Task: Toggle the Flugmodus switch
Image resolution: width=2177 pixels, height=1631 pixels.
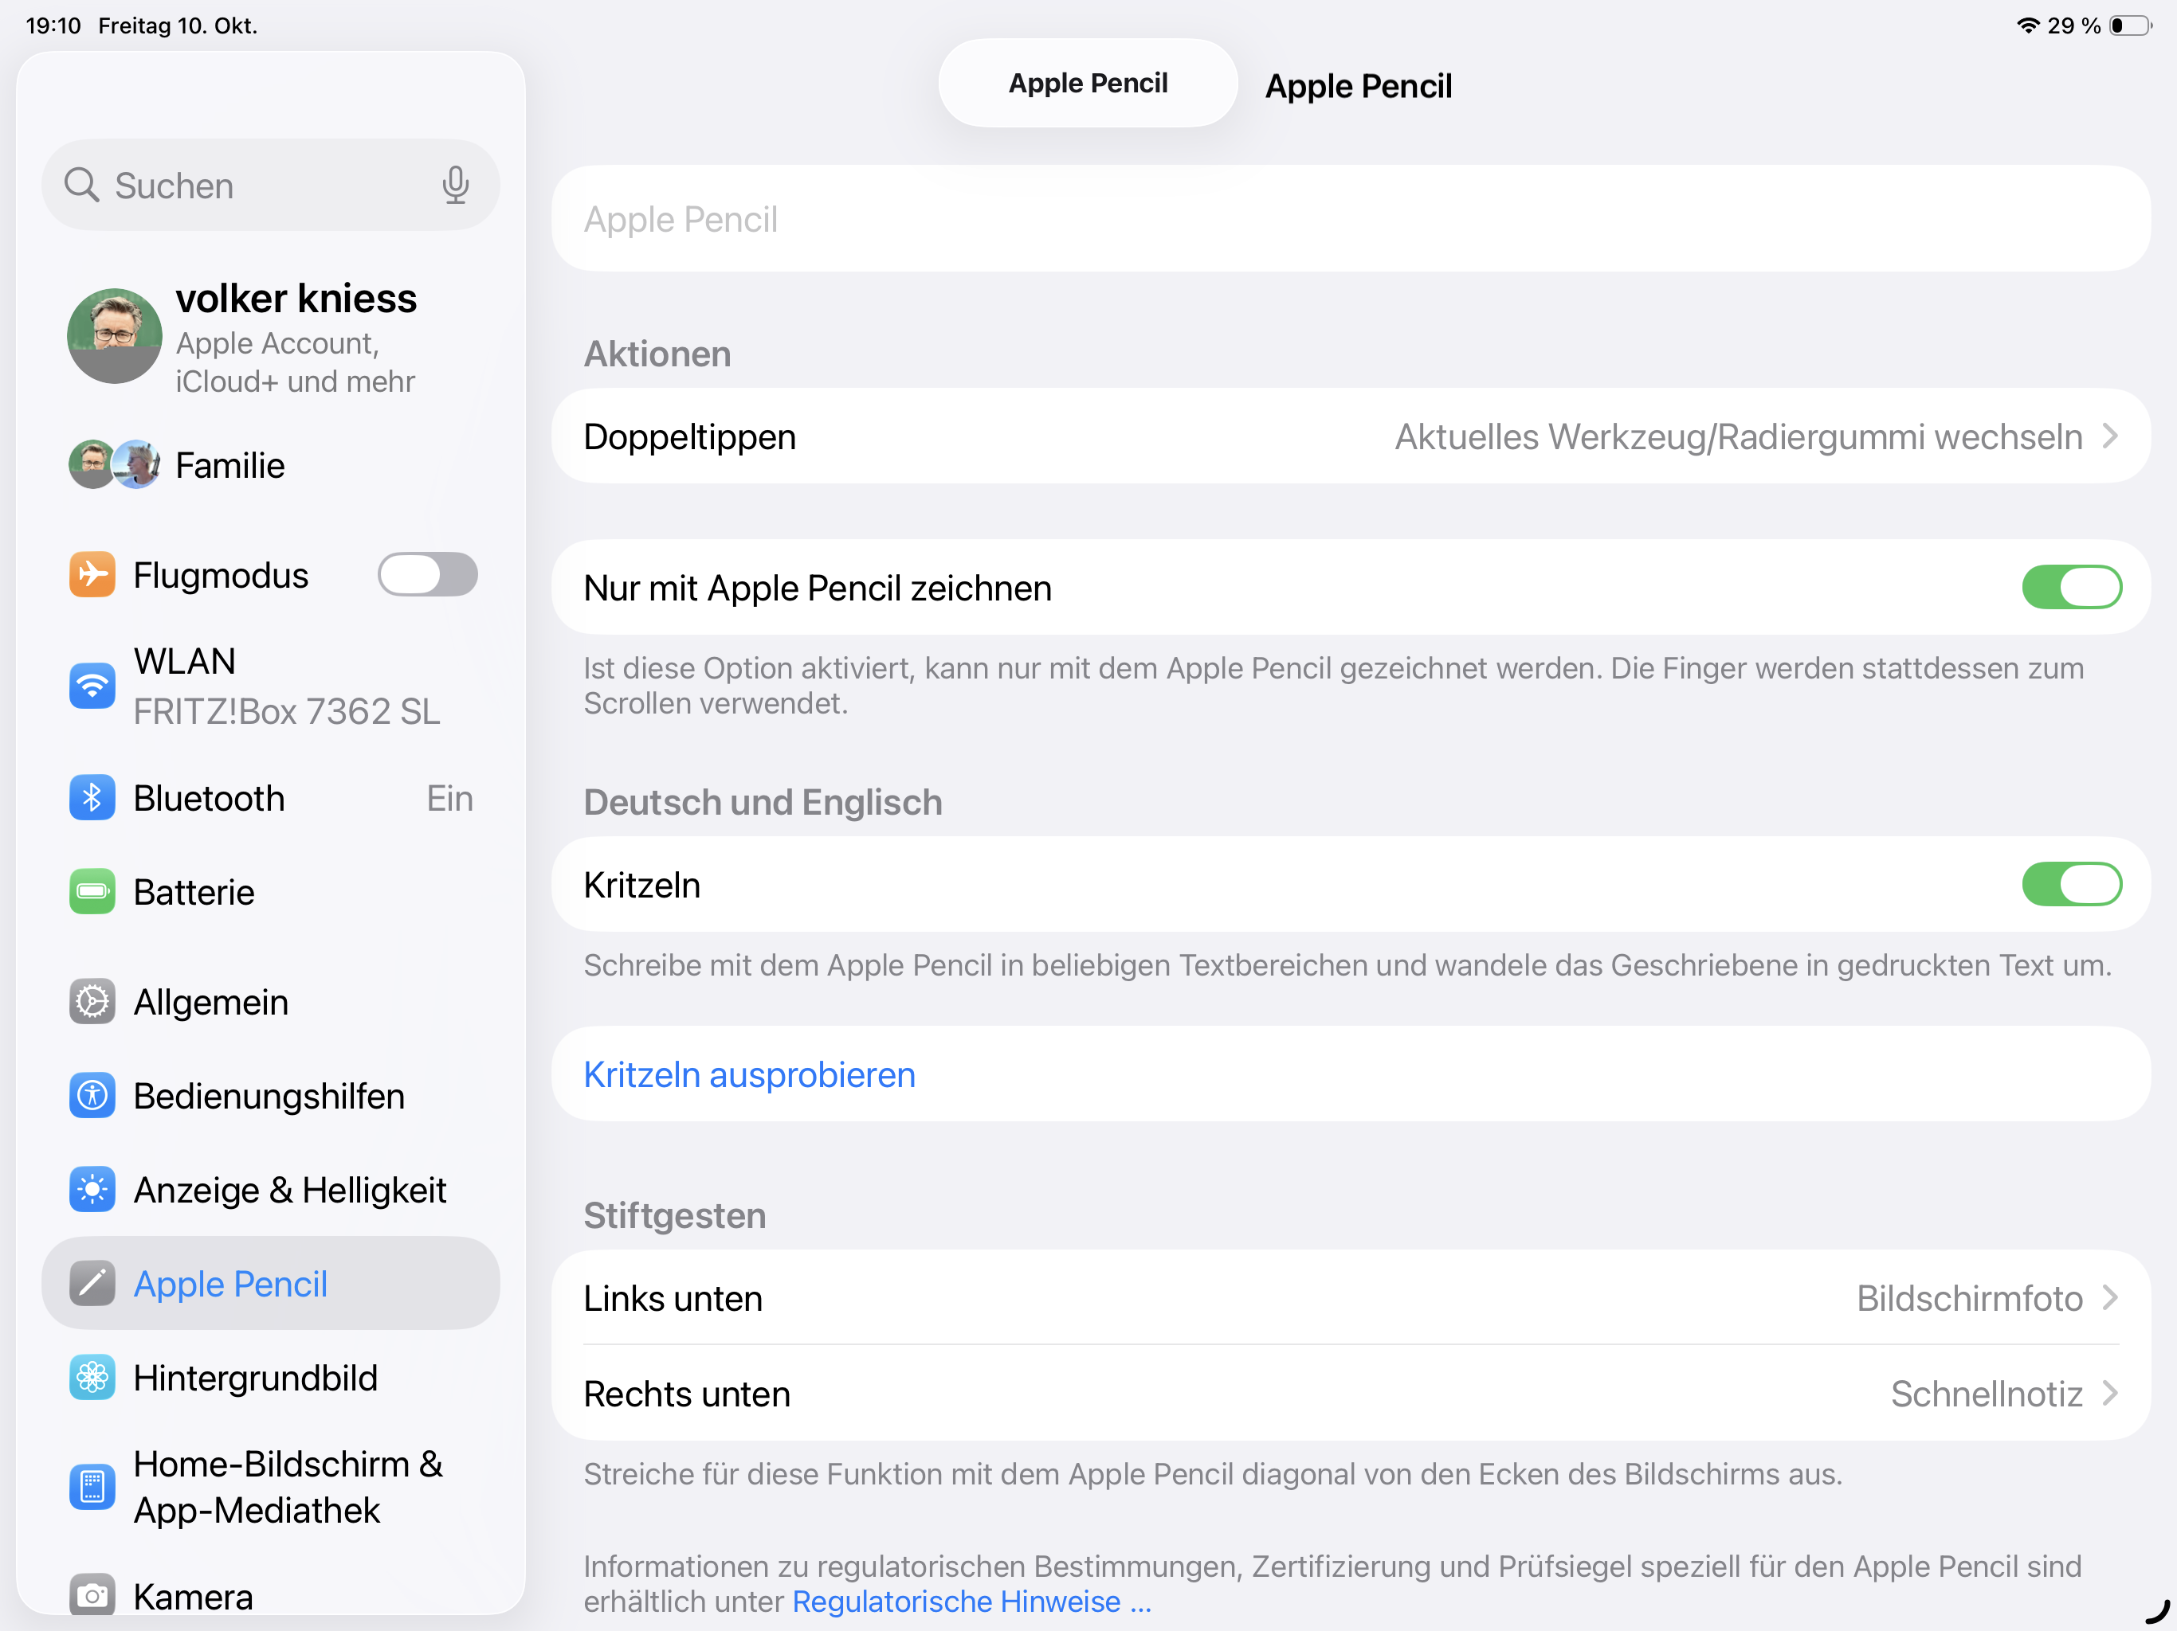Action: tap(427, 574)
